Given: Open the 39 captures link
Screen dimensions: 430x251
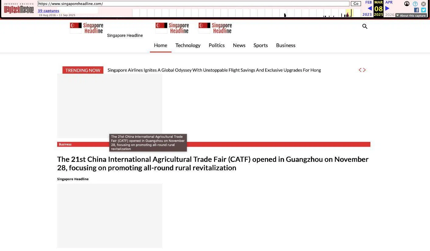Looking at the screenshot, I should click(x=48, y=11).
